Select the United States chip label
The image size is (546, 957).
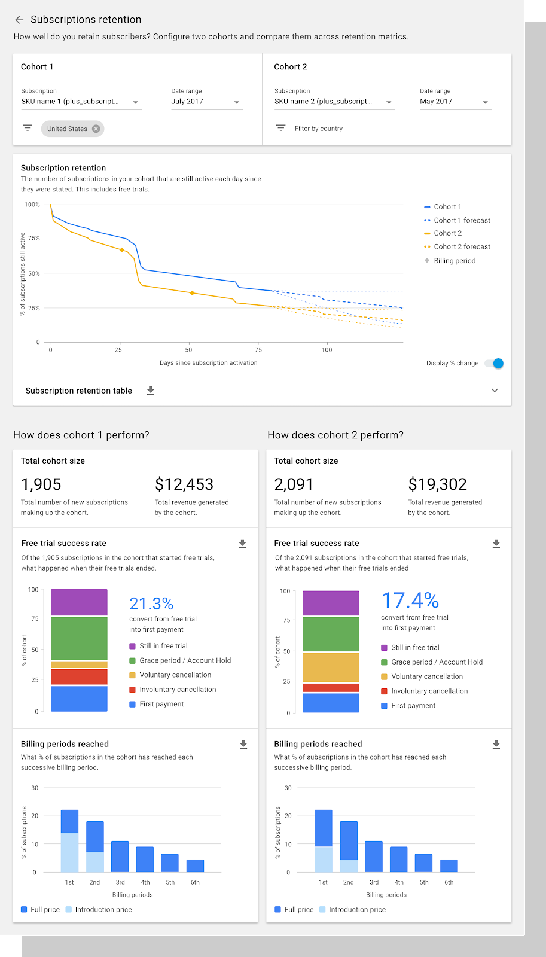pos(67,129)
